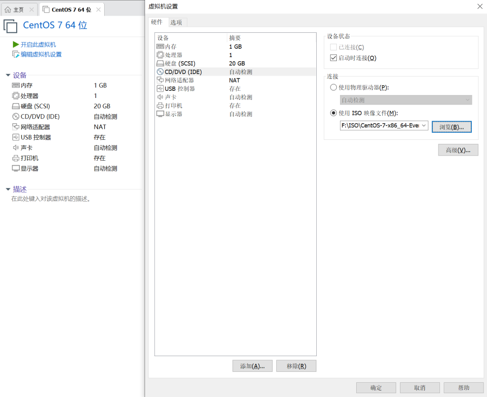Viewport: 487px width, 397px height.
Task: Click the 1 GB memory value in main window
Action: 100,86
